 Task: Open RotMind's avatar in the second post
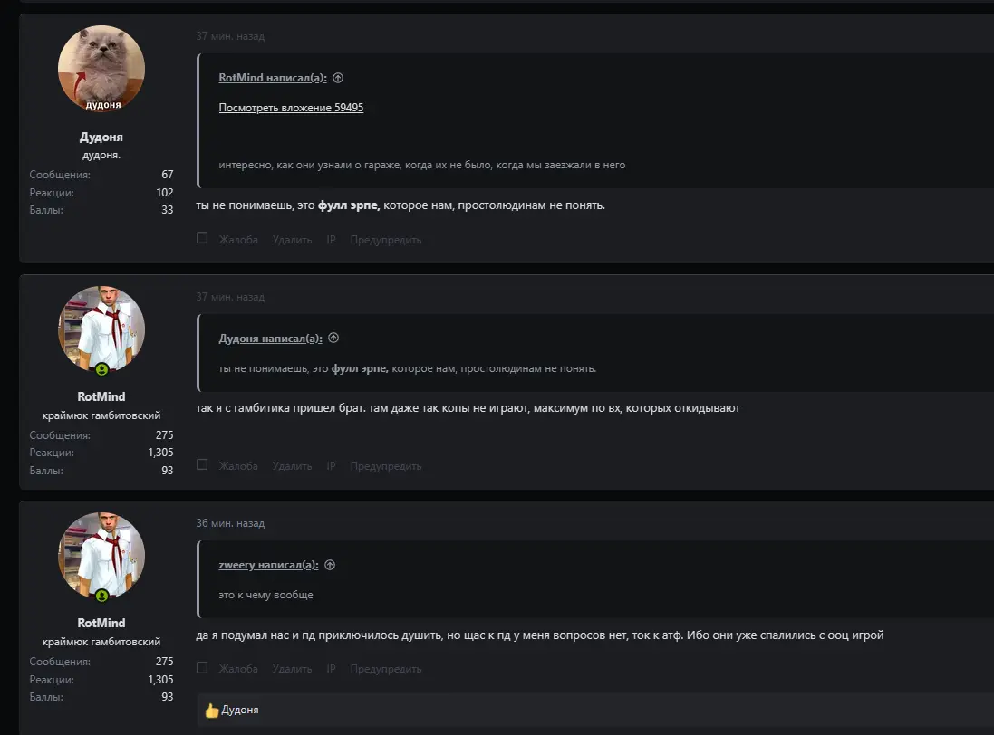coord(101,329)
